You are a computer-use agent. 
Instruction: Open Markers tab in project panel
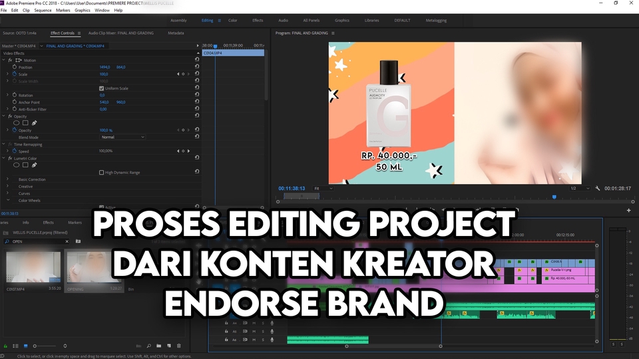point(75,223)
